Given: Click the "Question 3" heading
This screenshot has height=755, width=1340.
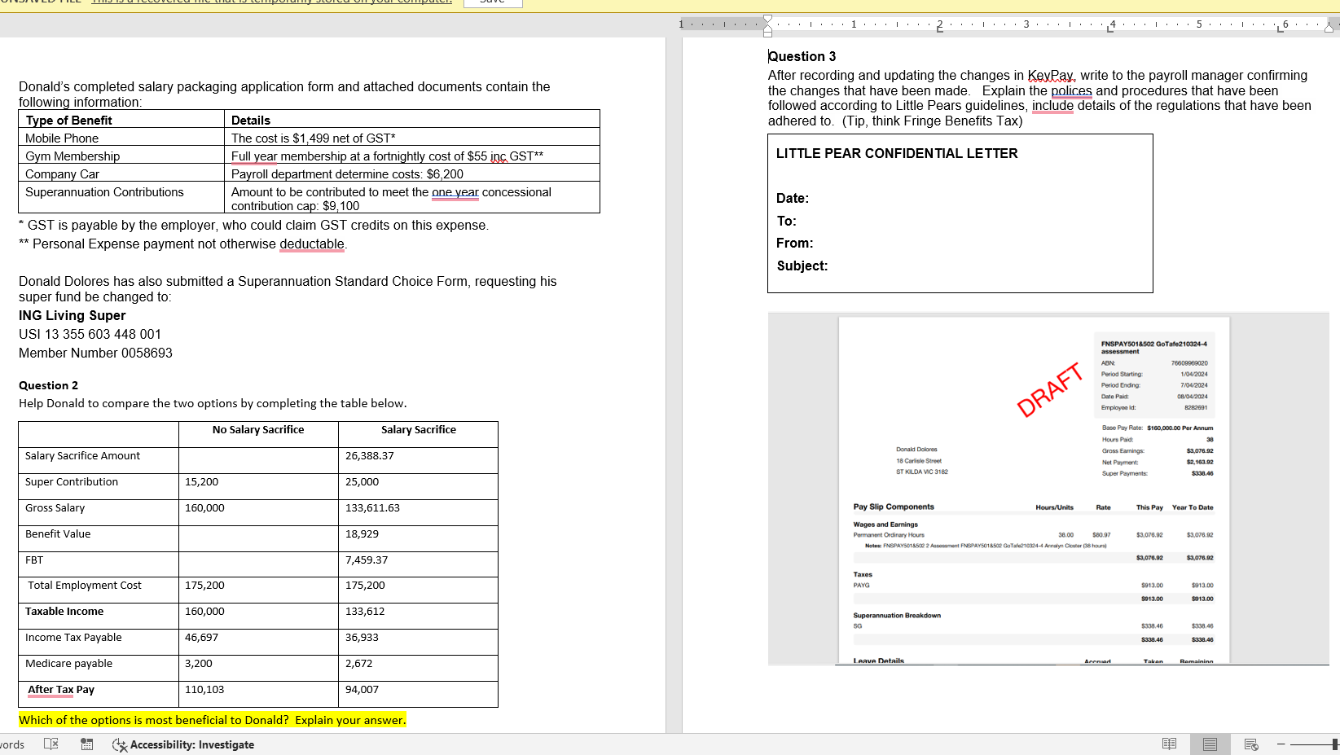Looking at the screenshot, I should coord(802,56).
